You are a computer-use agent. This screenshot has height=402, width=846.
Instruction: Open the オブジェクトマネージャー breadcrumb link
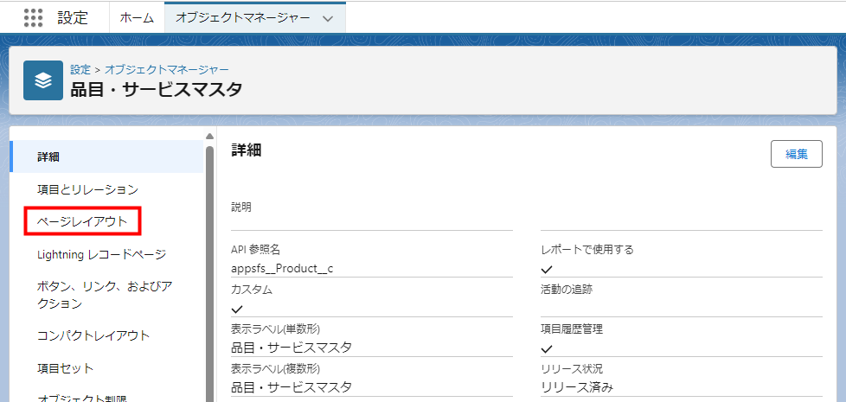(x=167, y=68)
